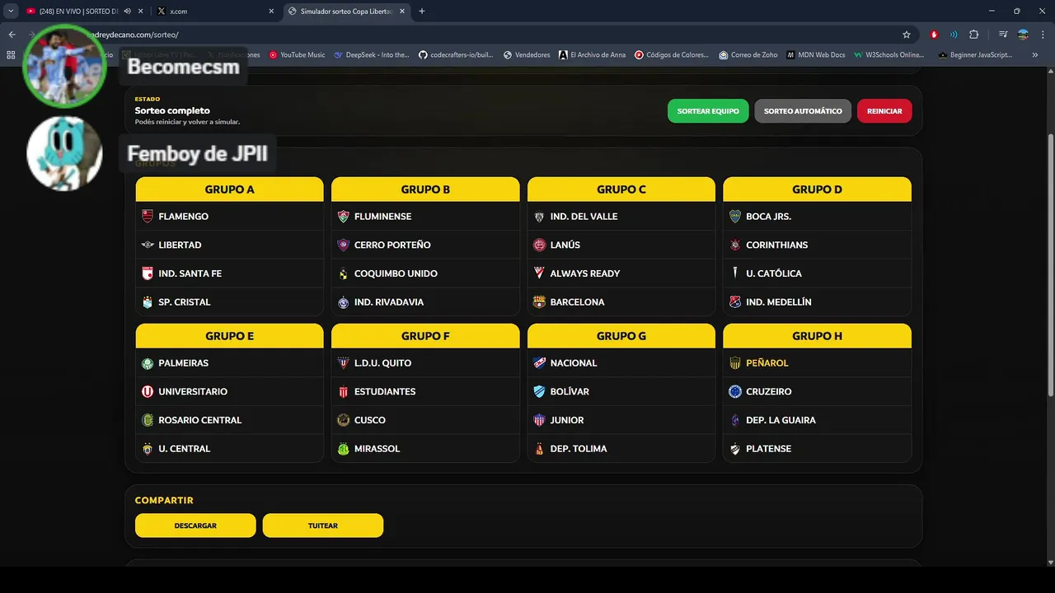
Task: Click the DEP. TOLIMA team name
Action: [x=579, y=449]
